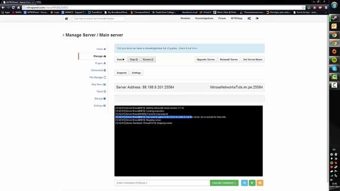Open Plugins in the sidebar
Viewport: 340px width, 191px height.
[x=100, y=63]
